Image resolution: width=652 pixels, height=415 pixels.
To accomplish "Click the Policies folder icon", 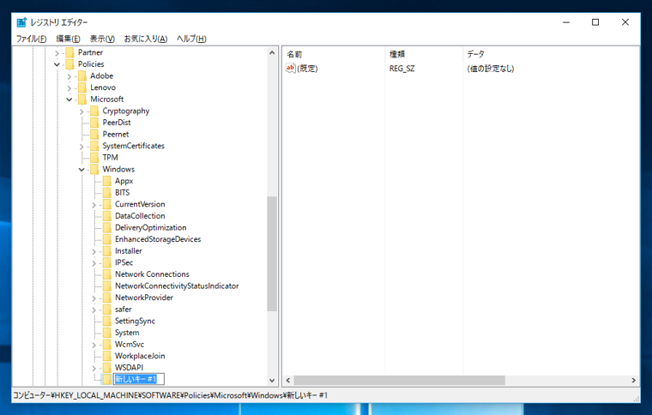I will coord(69,64).
